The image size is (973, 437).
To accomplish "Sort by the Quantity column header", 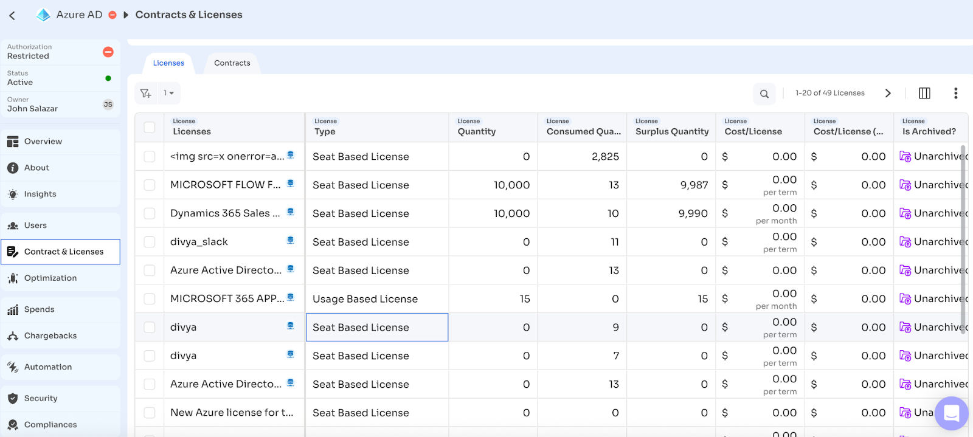I will click(493, 128).
